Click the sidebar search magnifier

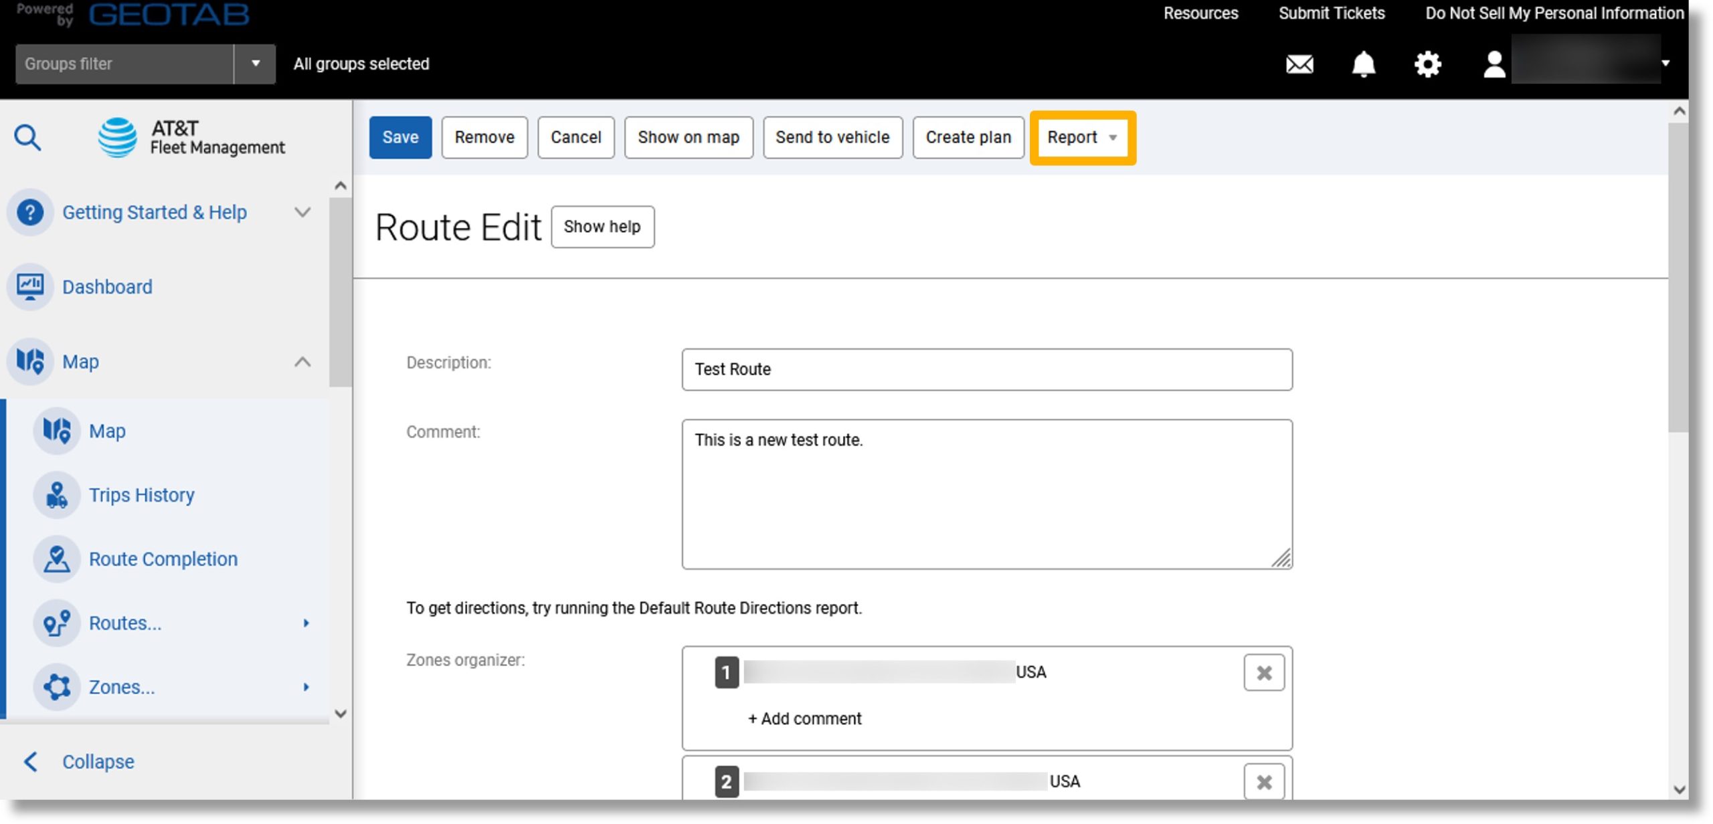click(27, 138)
